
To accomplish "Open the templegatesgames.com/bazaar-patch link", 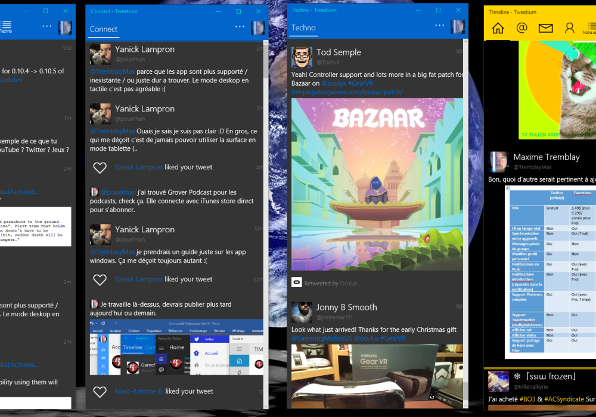I will pos(347,92).
